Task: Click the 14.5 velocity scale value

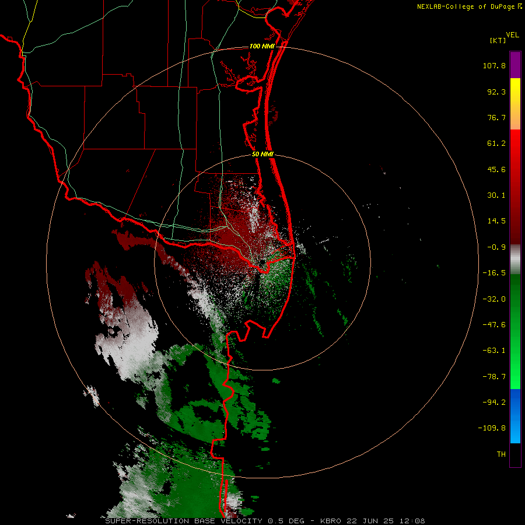Action: [x=496, y=221]
